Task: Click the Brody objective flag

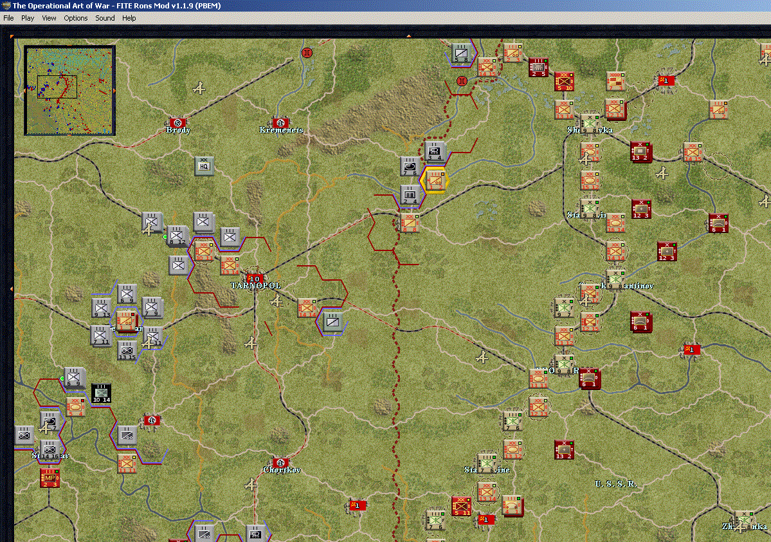Action: coord(177,122)
